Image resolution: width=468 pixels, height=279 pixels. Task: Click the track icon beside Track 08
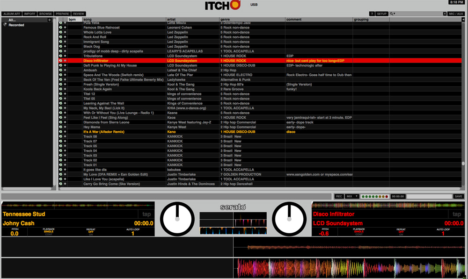[x=60, y=136]
